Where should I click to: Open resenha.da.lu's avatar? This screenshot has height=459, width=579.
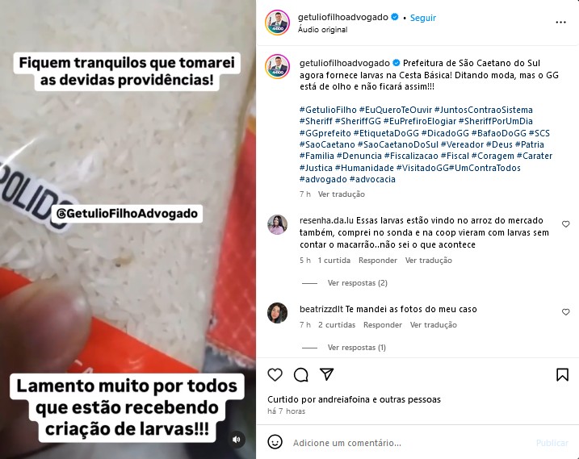coord(277,224)
